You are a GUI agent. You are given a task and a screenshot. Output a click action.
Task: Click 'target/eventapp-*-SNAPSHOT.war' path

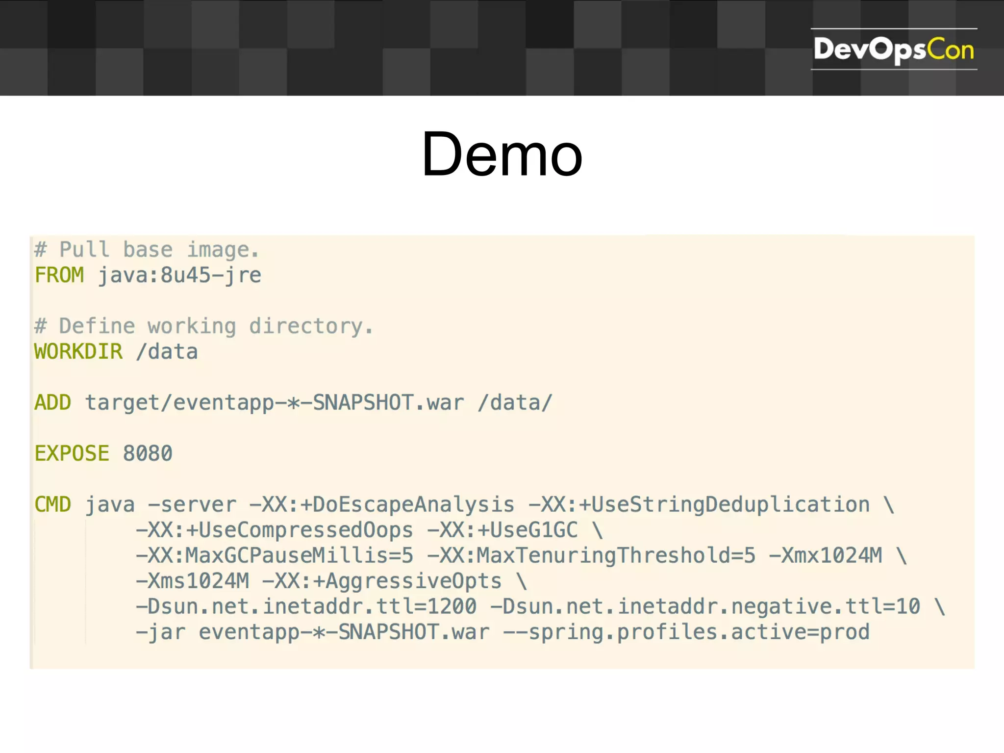coord(275,403)
